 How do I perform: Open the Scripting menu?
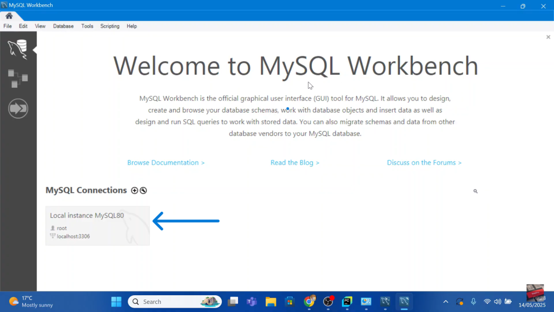pos(110,26)
